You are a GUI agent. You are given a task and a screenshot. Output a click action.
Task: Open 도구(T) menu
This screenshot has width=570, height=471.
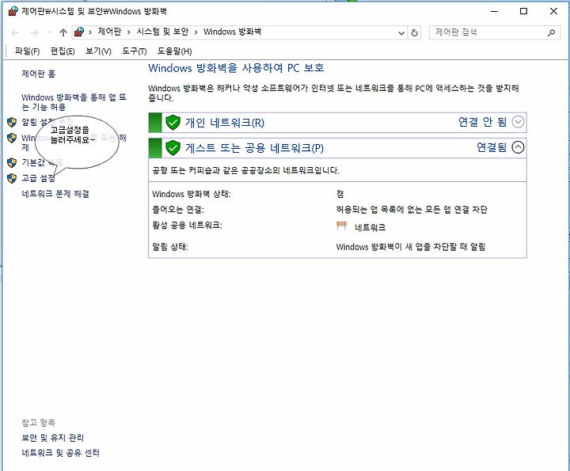click(134, 51)
